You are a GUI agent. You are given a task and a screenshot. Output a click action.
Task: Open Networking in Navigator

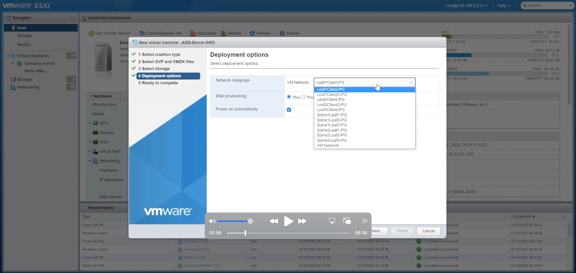[x=28, y=87]
